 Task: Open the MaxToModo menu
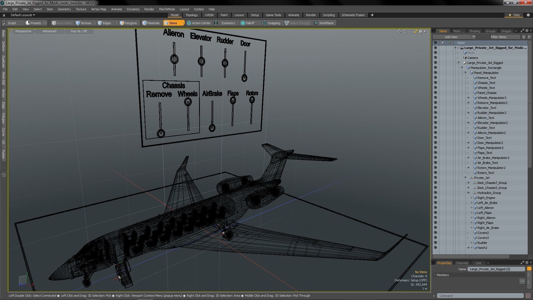[x=167, y=9]
